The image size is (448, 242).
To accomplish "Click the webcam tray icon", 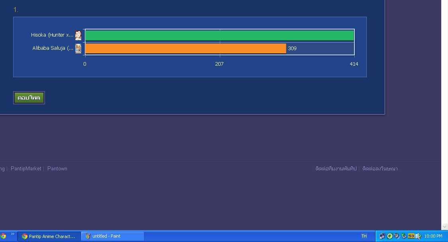I will tap(397, 236).
